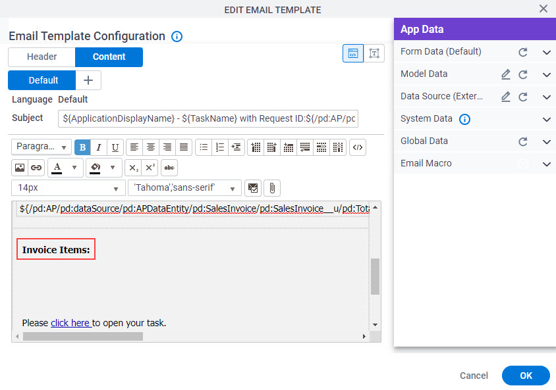556x390 pixels.
Task: Expand the Email Macro section
Action: click(x=546, y=164)
